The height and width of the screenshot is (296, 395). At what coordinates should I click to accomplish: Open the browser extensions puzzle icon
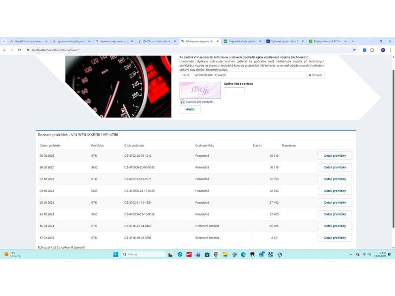372,50
